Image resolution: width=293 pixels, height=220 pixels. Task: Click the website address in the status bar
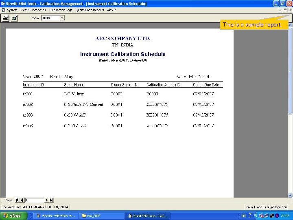pos(267,207)
